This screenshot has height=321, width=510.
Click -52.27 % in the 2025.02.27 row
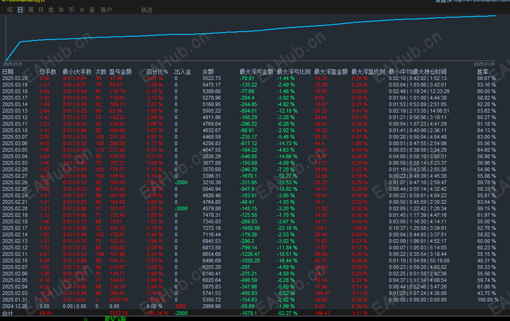287,176
